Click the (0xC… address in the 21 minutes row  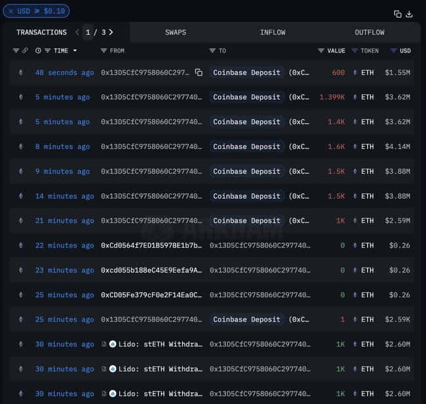[299, 221]
